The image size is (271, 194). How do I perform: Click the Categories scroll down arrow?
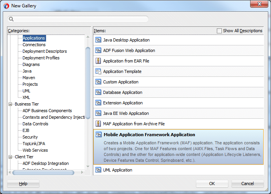pyautogui.click(x=88, y=166)
